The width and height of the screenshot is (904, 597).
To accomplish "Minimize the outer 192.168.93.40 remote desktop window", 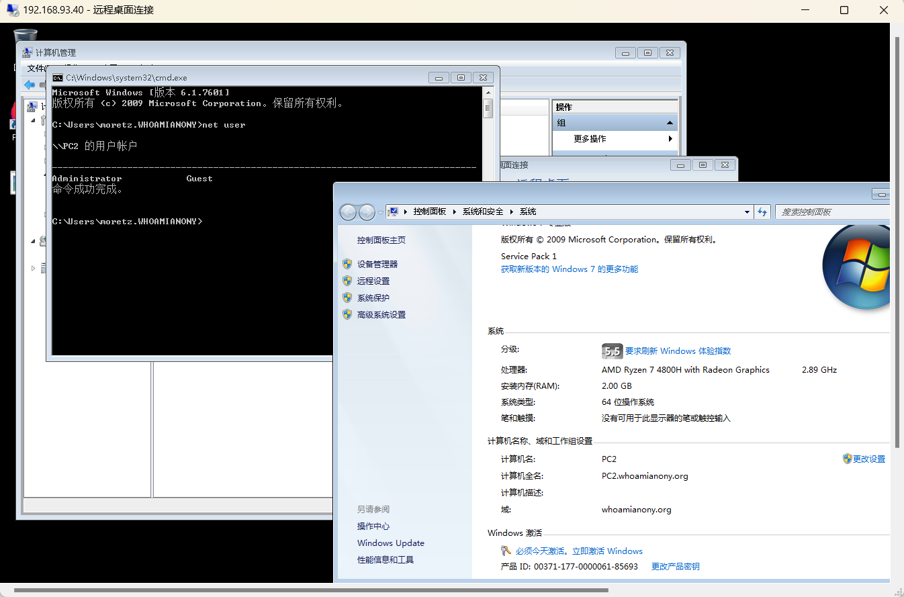I will (805, 10).
